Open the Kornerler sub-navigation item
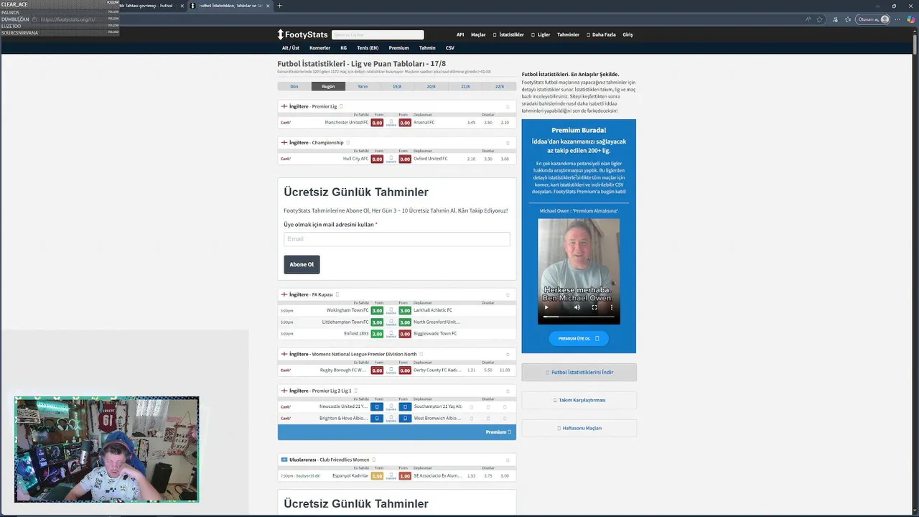 pyautogui.click(x=319, y=48)
